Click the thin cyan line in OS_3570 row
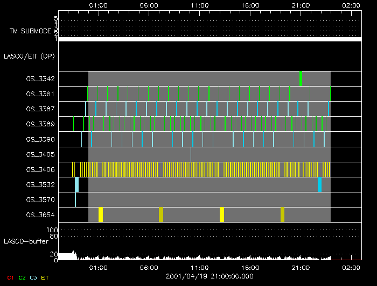The image size is (377, 286). 75,199
